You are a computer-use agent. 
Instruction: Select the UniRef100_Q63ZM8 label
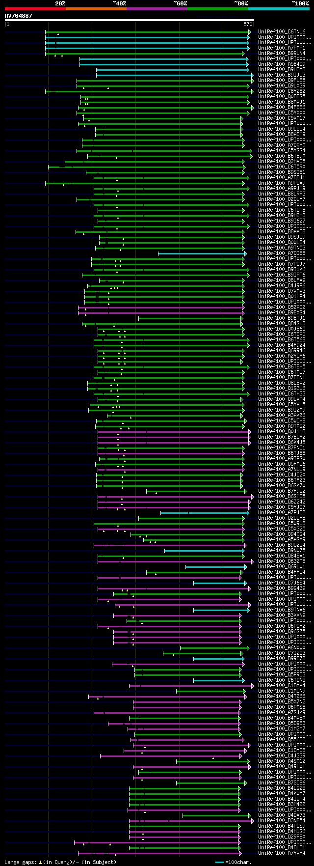point(282,561)
